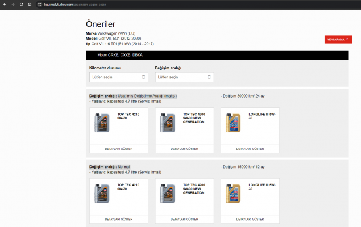Image resolution: width=361 pixels, height=227 pixels.
Task: Select text 'Değişim 30000 km/ 24 ay'
Action: click(x=244, y=96)
